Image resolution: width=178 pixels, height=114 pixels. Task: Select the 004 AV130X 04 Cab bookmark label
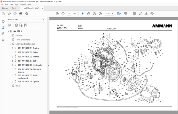[x=27, y=61]
